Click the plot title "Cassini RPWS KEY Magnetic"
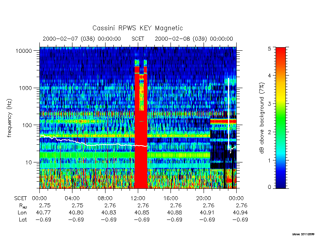Screen dimensions: 315x236 pyautogui.click(x=137, y=28)
